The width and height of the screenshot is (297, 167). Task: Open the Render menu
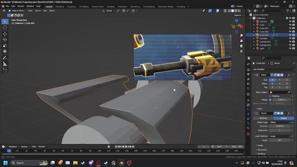pos(20,6)
